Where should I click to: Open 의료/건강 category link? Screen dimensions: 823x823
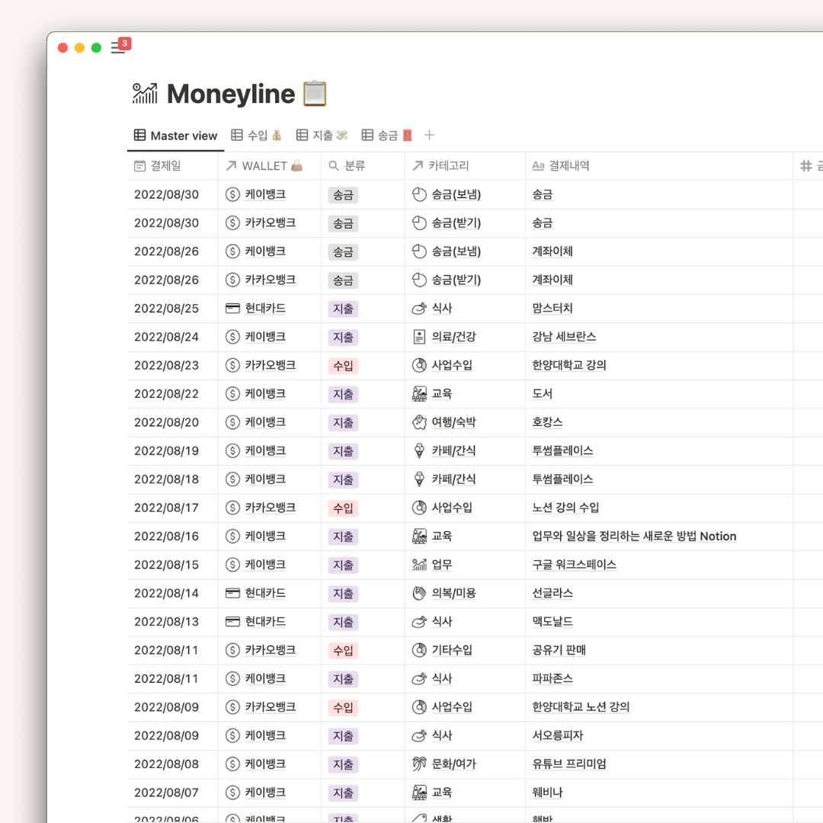(453, 337)
